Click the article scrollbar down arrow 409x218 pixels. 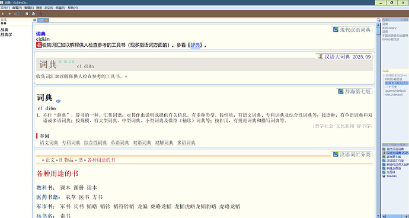(x=379, y=216)
